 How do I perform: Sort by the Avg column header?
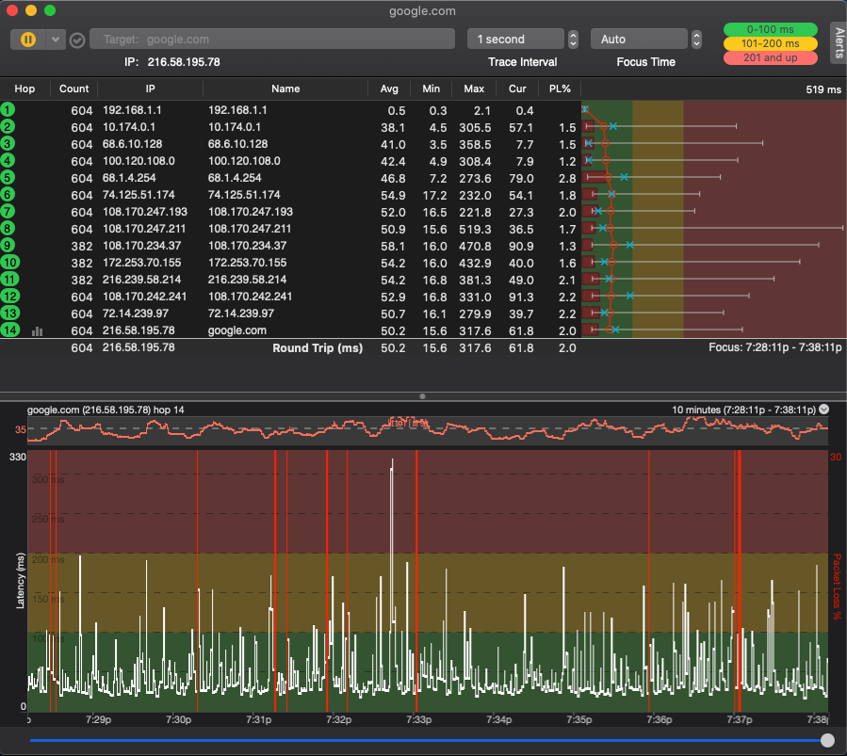(389, 88)
